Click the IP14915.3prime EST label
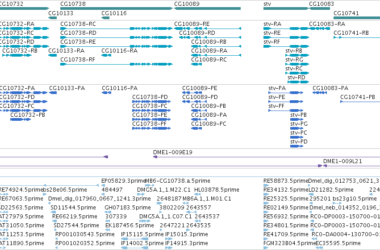Viewport: 380px width, 250px height. pyautogui.click(x=186, y=244)
